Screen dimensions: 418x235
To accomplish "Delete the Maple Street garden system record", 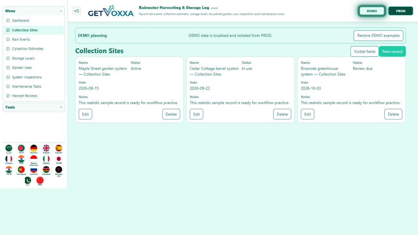I will (x=171, y=114).
